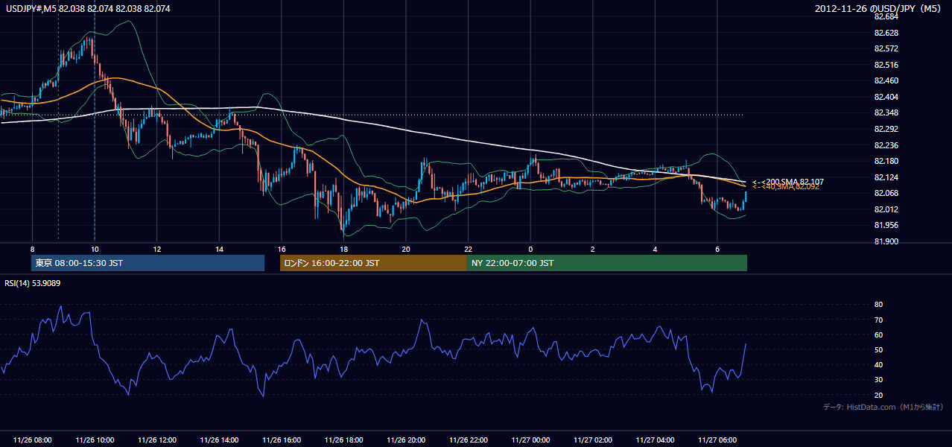Click hour label 8 under price chart
Viewport: 952px width, 447px height.
(32, 248)
